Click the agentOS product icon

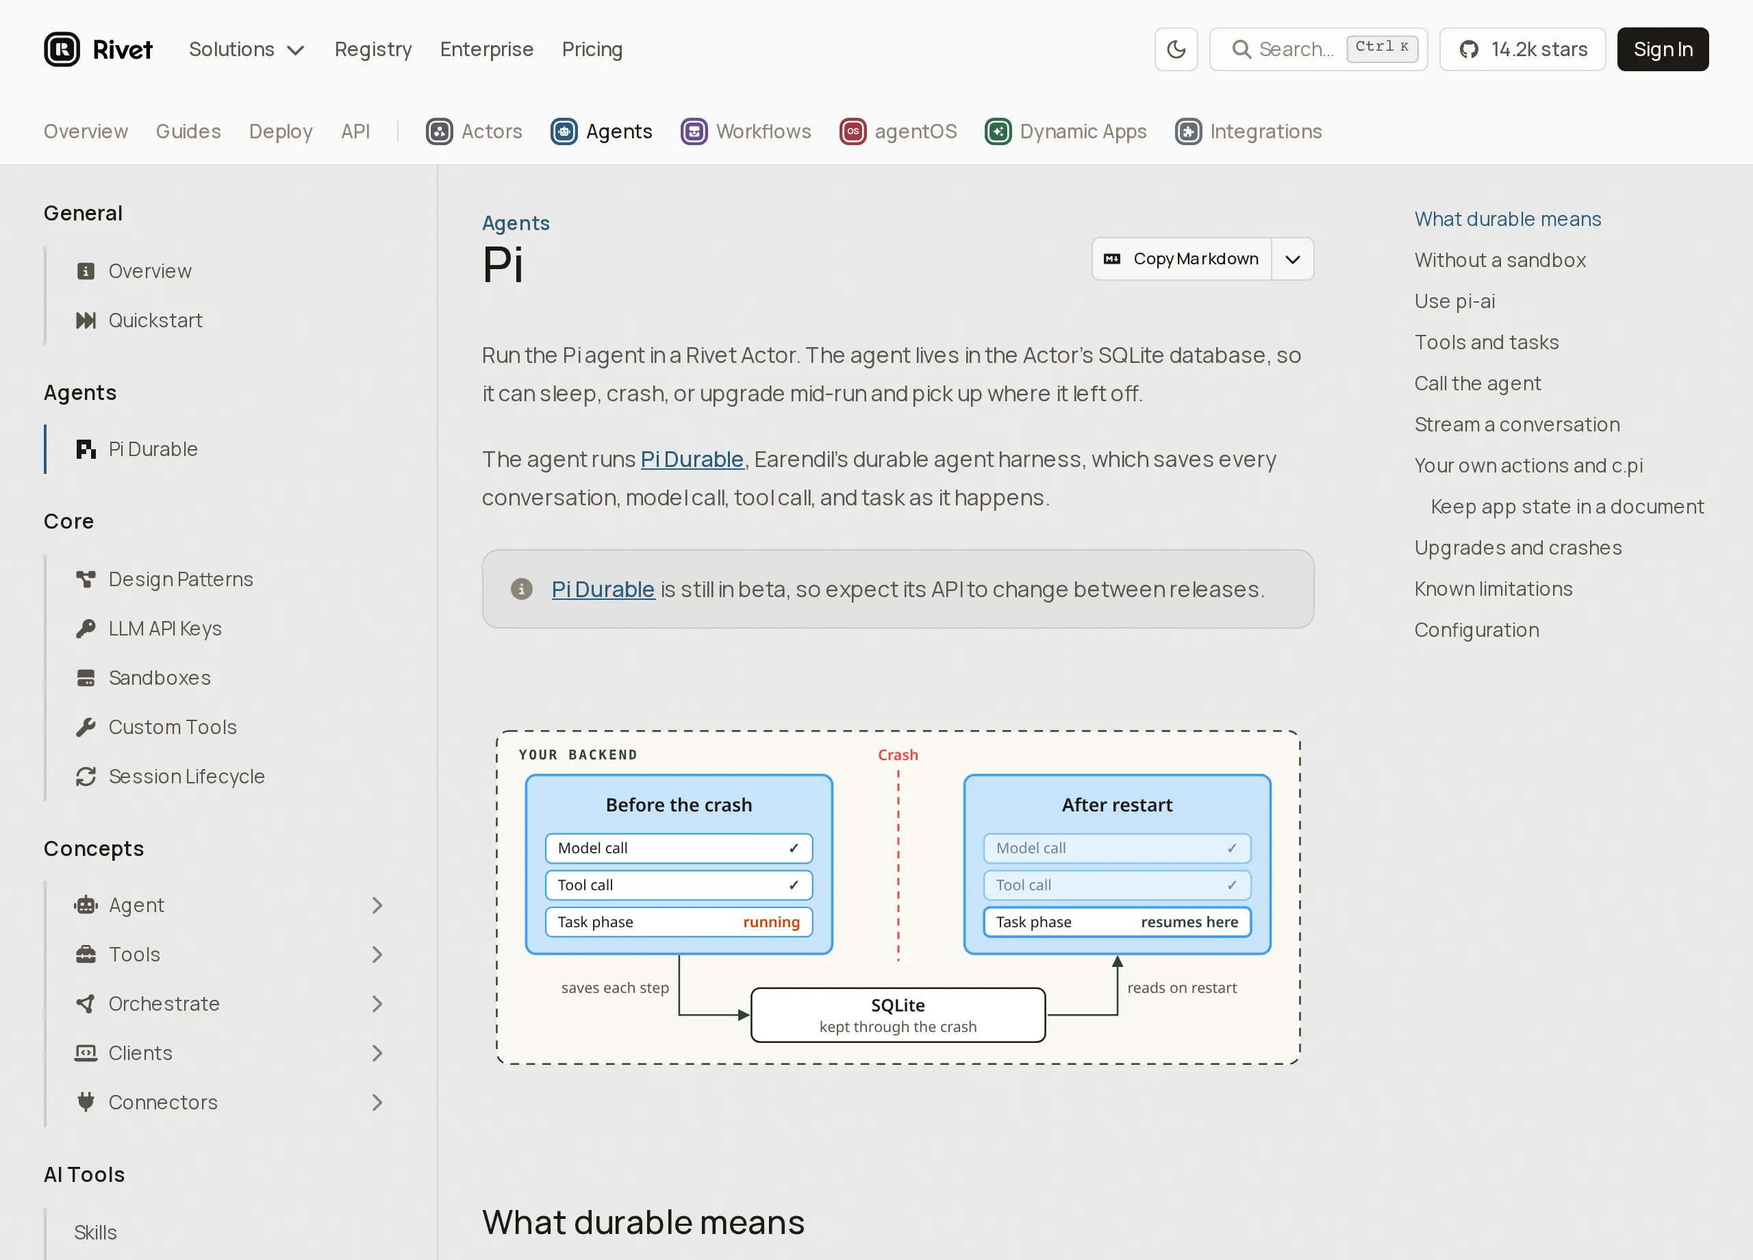(853, 131)
